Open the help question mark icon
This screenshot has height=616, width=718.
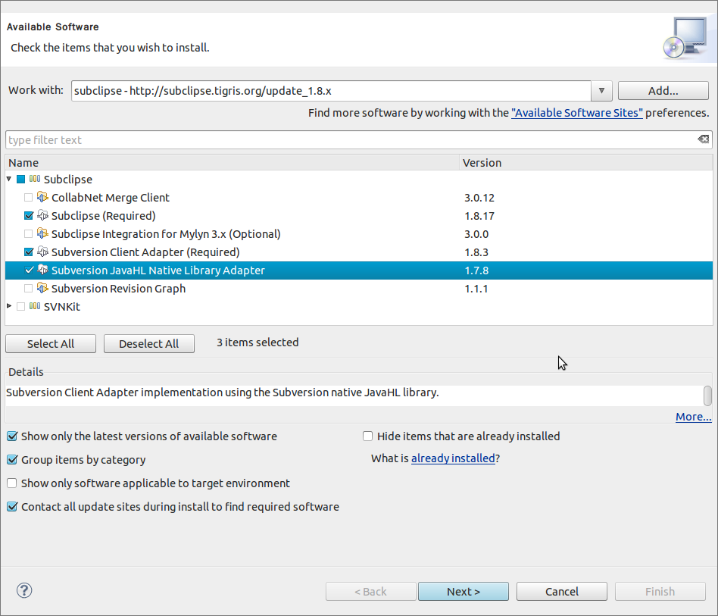24,590
